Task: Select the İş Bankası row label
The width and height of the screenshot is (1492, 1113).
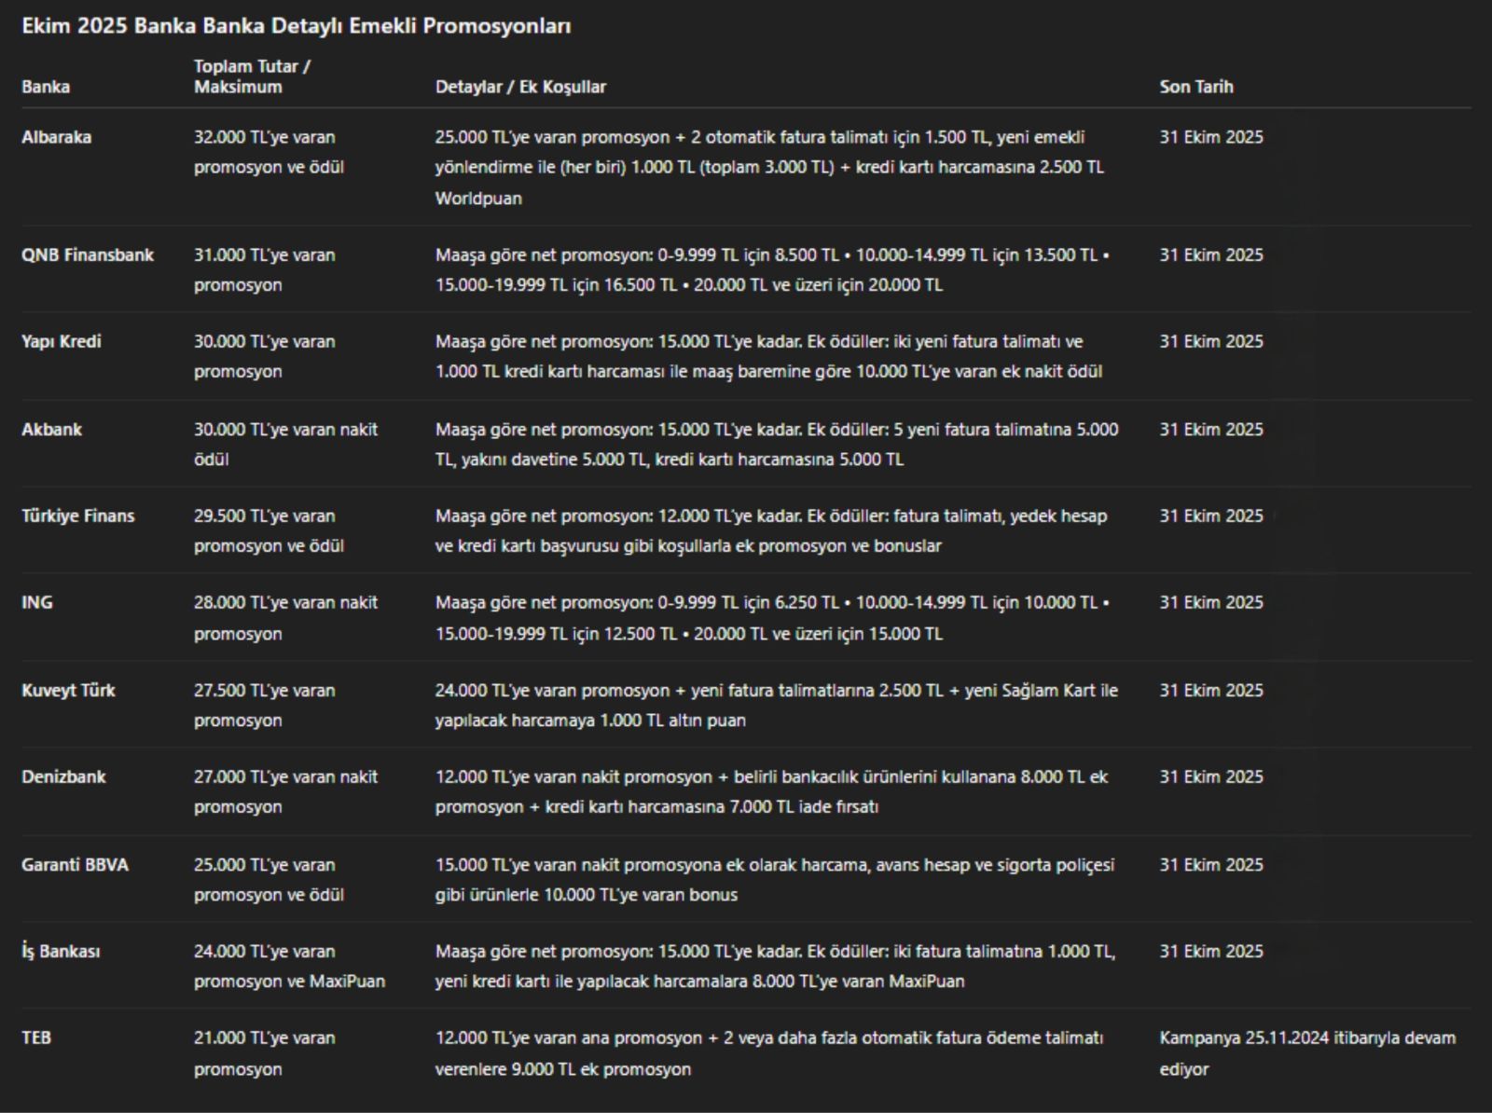Action: coord(61,951)
